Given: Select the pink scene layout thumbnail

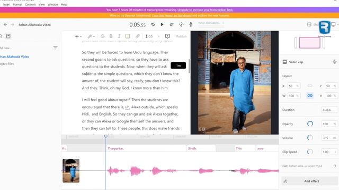Looking at the screenshot, I should coord(309,42).
